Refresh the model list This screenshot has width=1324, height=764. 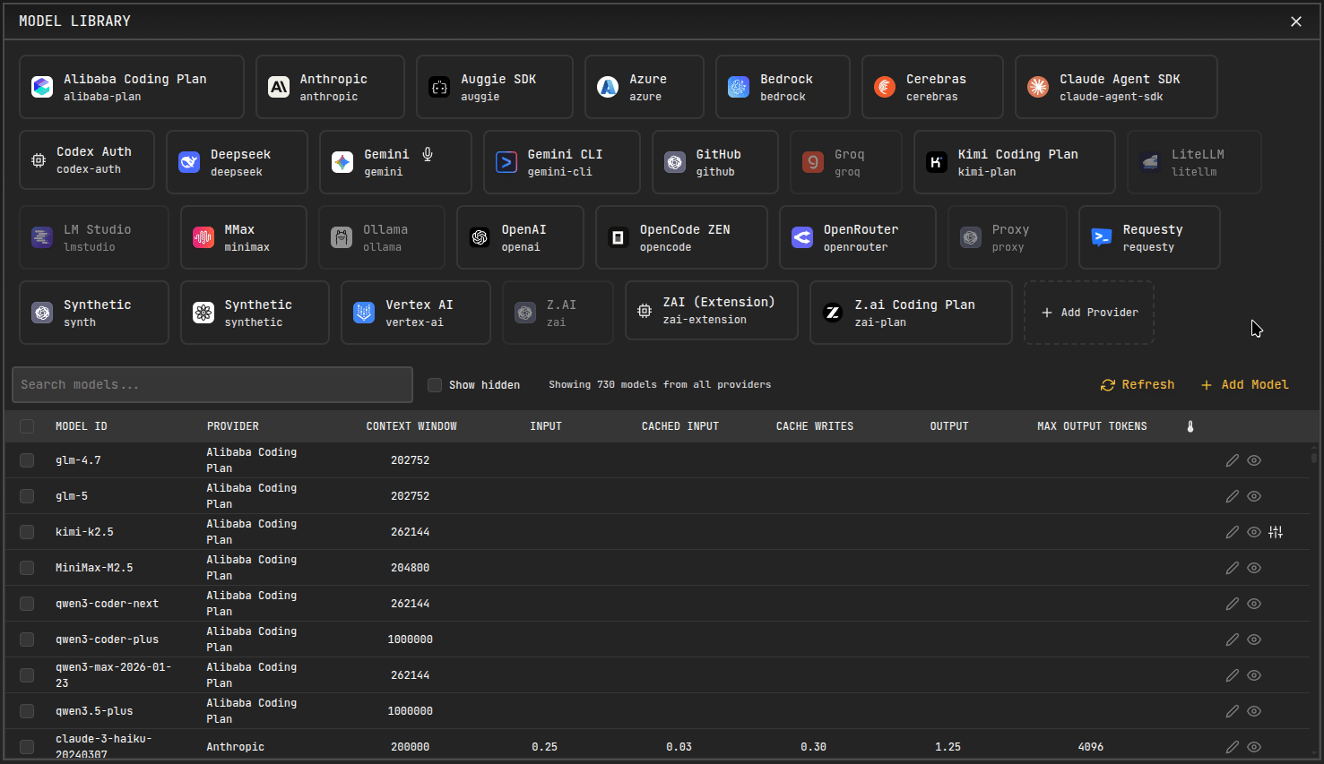(x=1138, y=385)
